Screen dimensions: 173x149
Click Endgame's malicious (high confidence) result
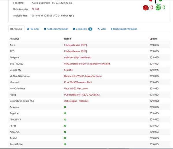pyautogui.click(x=78, y=57)
